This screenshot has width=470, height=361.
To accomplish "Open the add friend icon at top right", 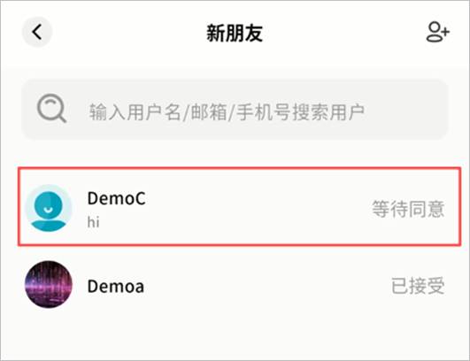I will (x=438, y=32).
